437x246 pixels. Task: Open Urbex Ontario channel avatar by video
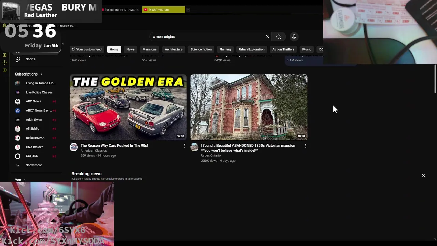coord(194,147)
